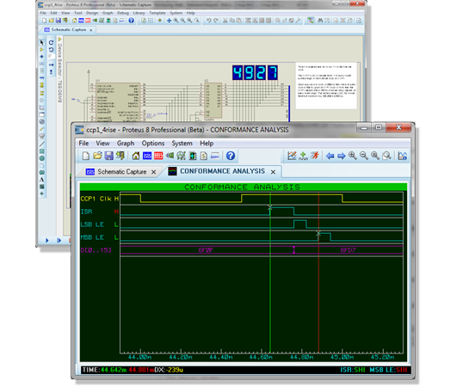
Task: Run graph simulation icon
Action: 314,156
